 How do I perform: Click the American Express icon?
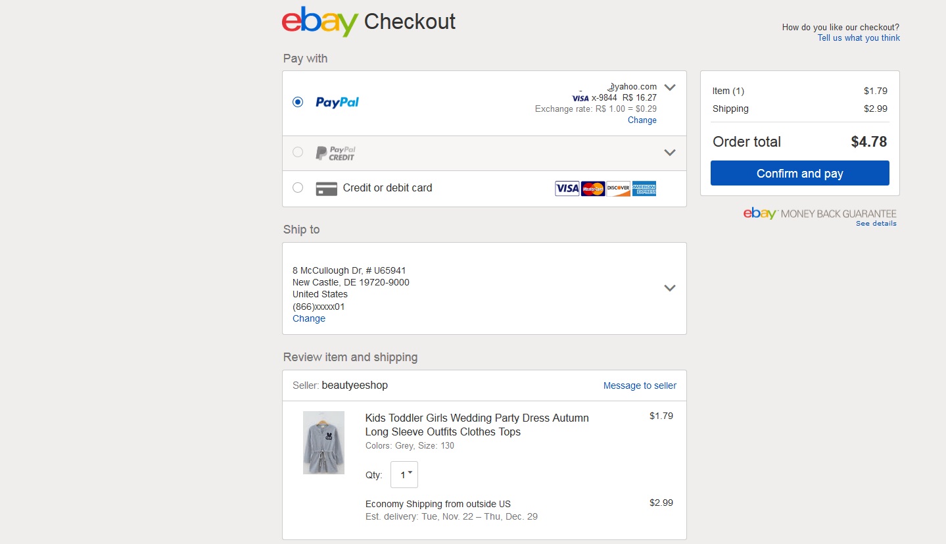coord(644,189)
